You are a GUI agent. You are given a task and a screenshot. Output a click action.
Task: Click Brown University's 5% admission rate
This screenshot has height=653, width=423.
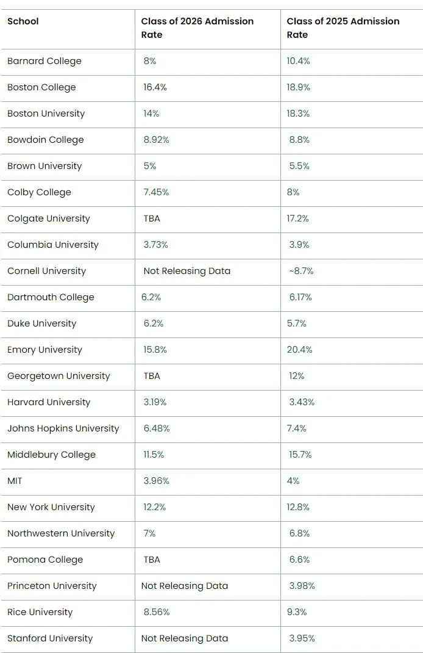pos(150,166)
